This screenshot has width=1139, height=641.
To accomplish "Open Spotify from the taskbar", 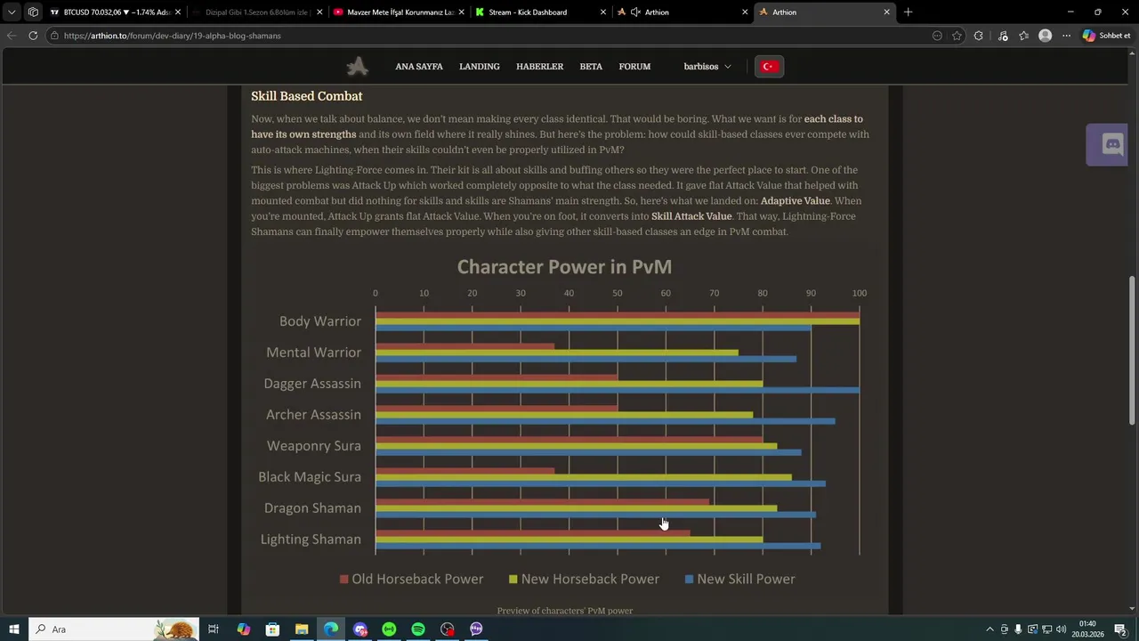I will pyautogui.click(x=418, y=629).
